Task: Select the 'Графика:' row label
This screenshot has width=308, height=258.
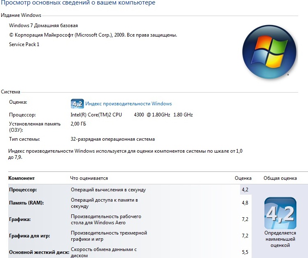Action: [x=20, y=219]
